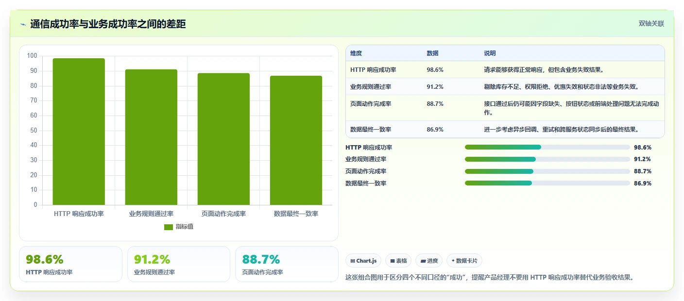Click the description starting 进一步考虑异步回调

click(561, 130)
